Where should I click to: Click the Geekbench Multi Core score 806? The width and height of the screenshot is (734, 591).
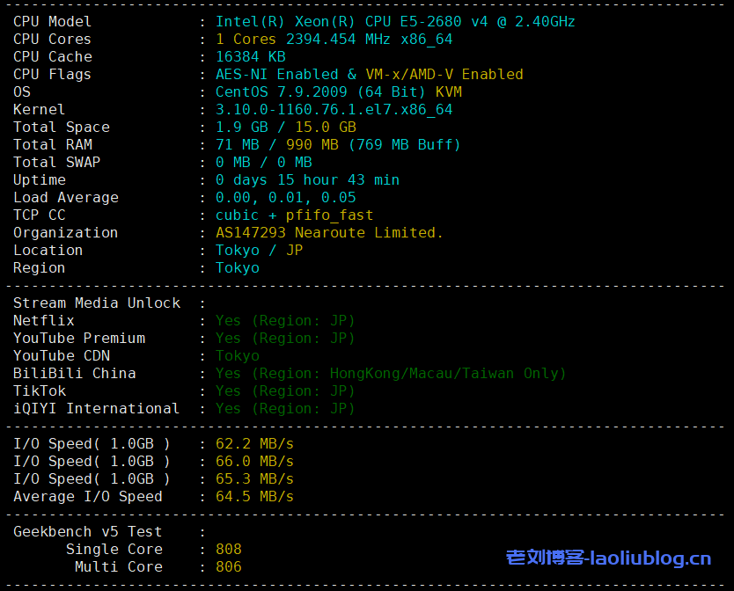click(229, 566)
